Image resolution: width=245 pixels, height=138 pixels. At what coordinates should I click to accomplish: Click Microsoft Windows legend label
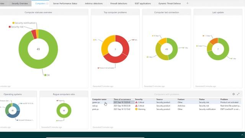point(25,120)
